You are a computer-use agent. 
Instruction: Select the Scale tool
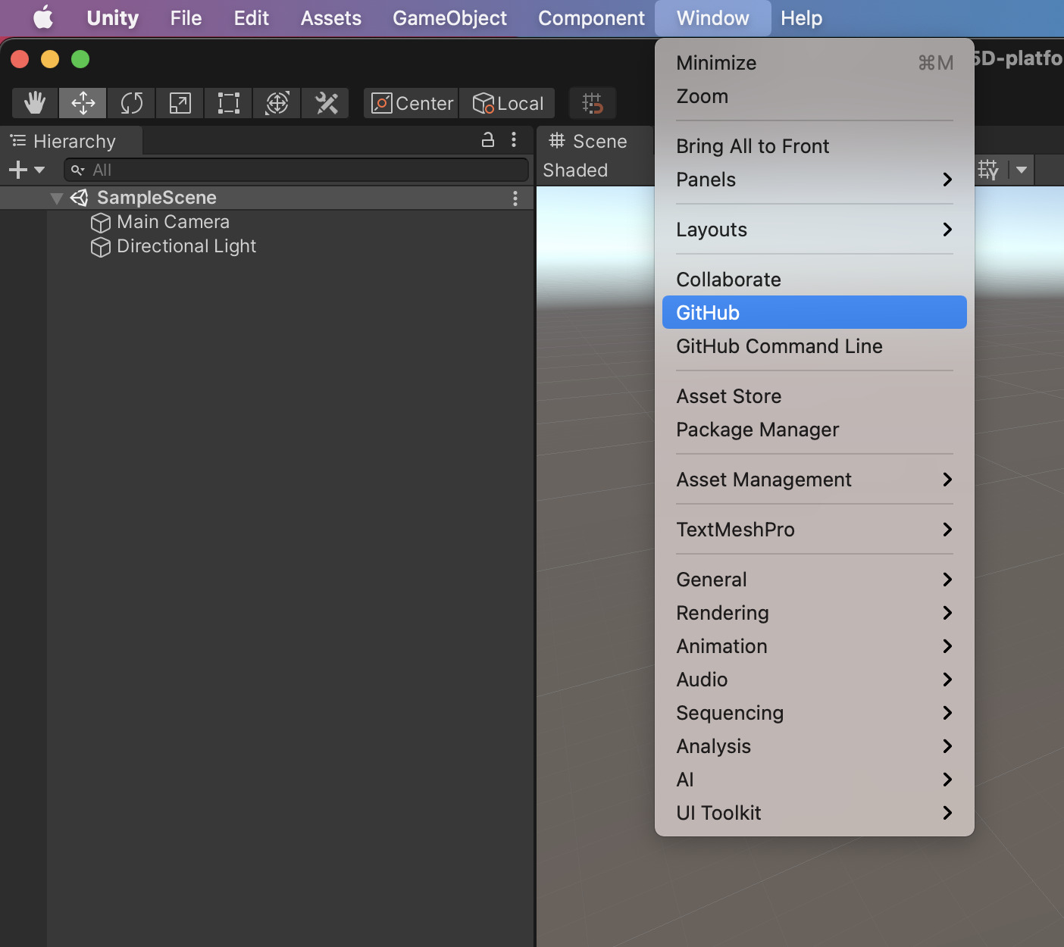coord(180,103)
